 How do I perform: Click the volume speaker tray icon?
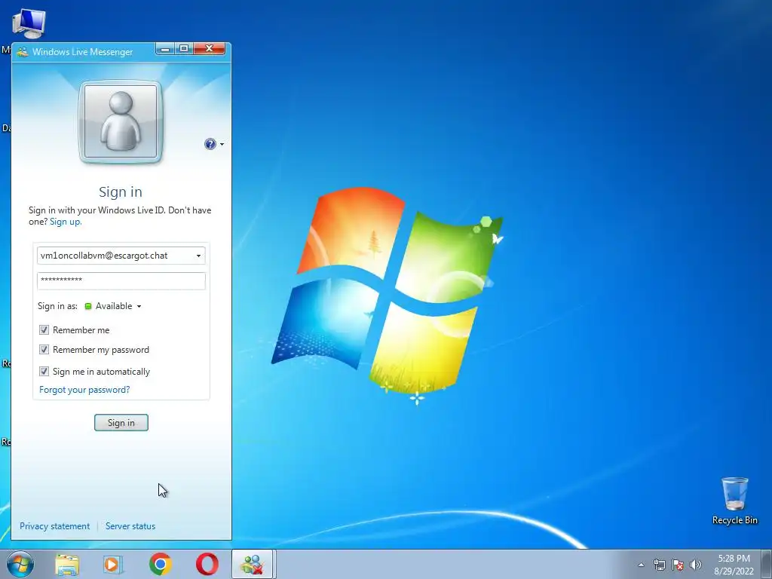[x=696, y=565]
